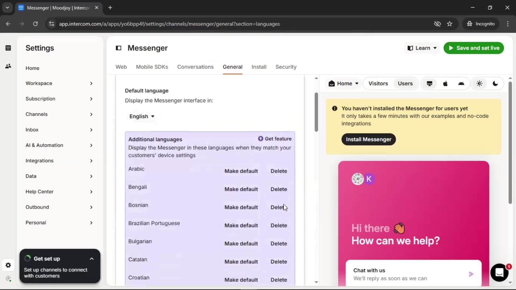The image size is (516, 290).
Task: Click the warning info icon in banner
Action: [x=335, y=108]
